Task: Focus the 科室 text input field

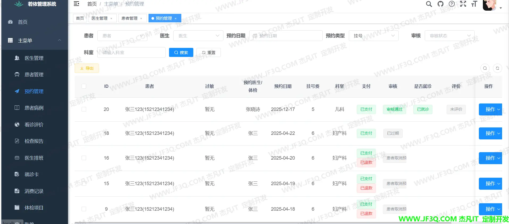Action: point(131,53)
